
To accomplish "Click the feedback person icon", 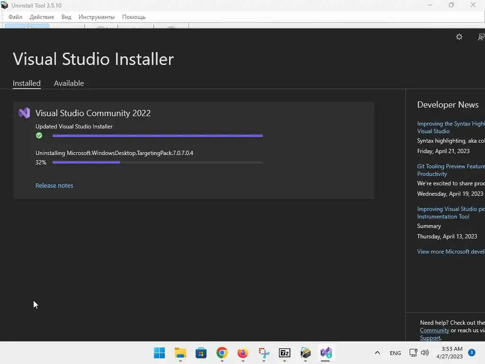I will point(481,37).
